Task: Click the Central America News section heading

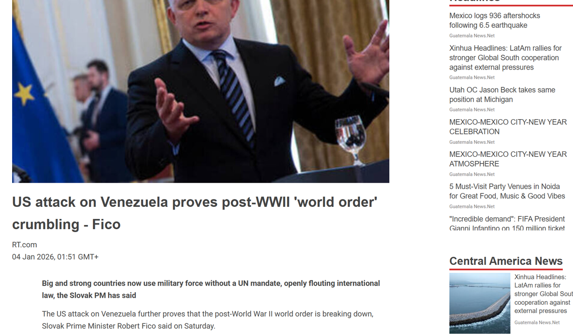Action: point(506,261)
